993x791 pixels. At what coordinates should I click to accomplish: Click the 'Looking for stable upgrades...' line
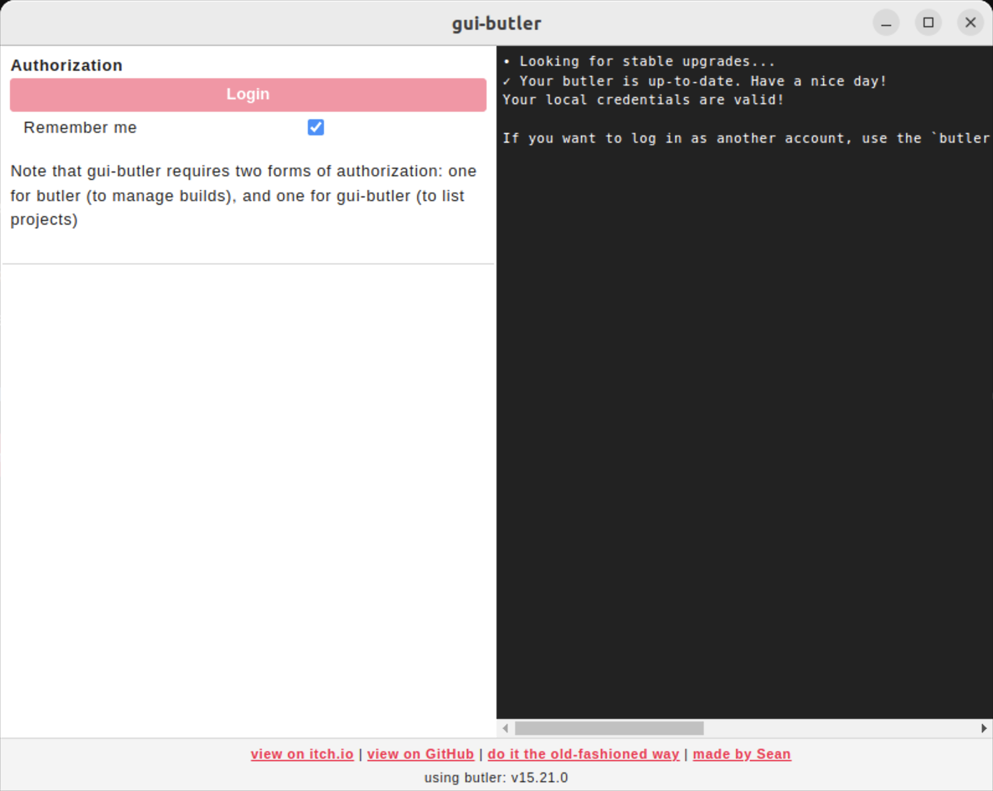coord(639,61)
